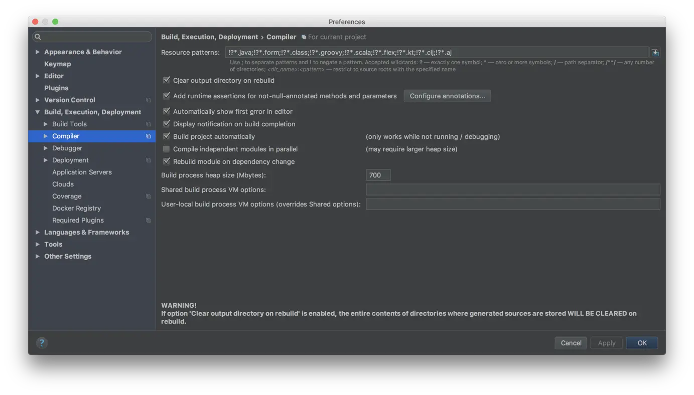
Task: Click the project-scope icon next to Compiler
Action: (148, 136)
